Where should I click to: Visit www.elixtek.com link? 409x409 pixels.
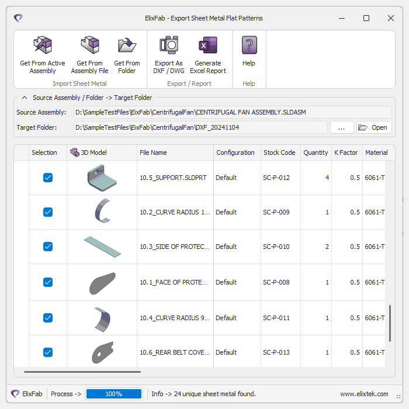(364, 394)
